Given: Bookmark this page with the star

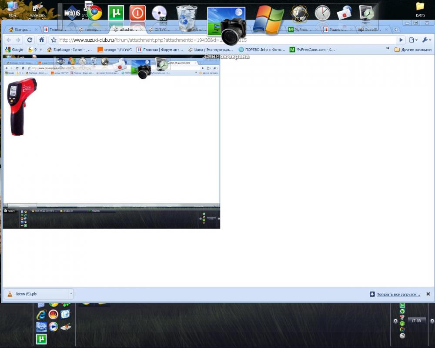Looking at the screenshot, I should pos(54,40).
